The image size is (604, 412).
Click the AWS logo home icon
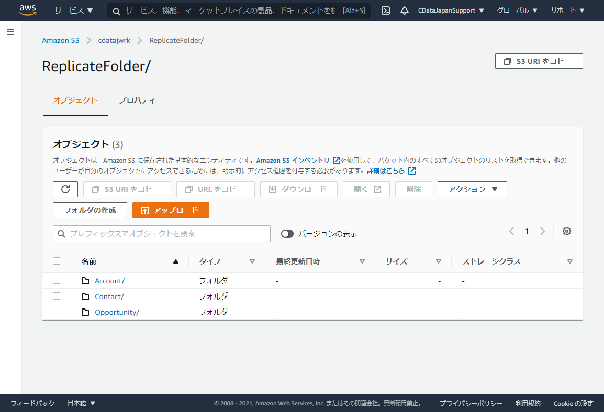pos(27,10)
